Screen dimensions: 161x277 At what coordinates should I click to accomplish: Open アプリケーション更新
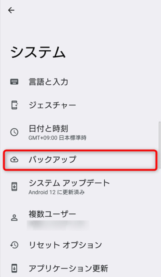coord(80,268)
